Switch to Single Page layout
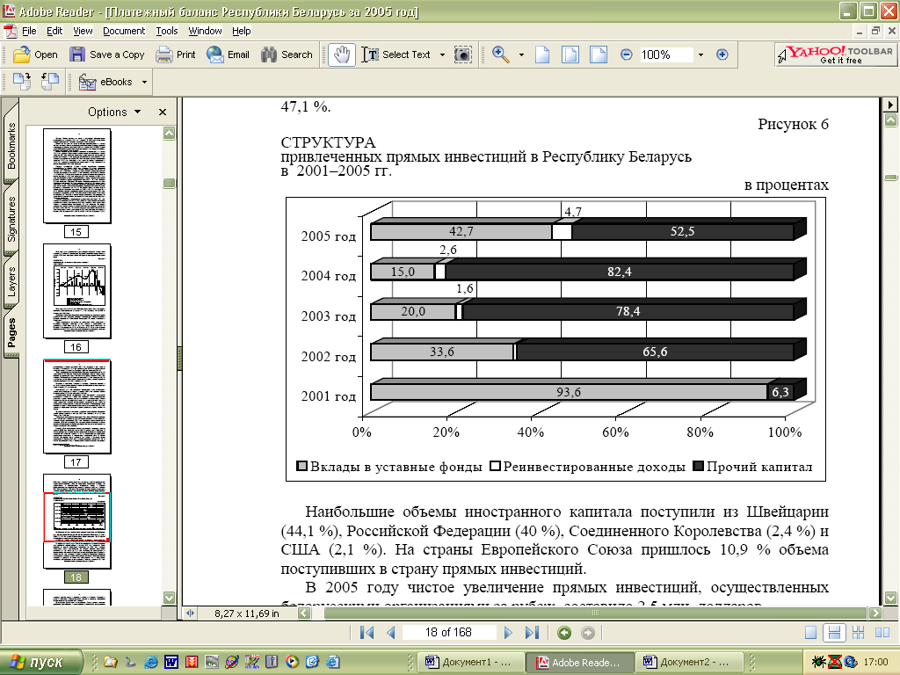The height and width of the screenshot is (675, 900). click(x=810, y=633)
